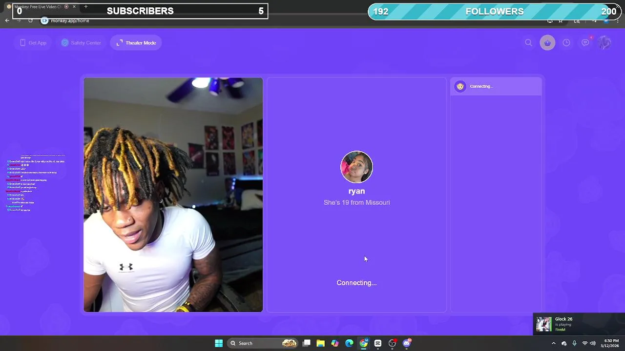Open the Get App button

33,43
